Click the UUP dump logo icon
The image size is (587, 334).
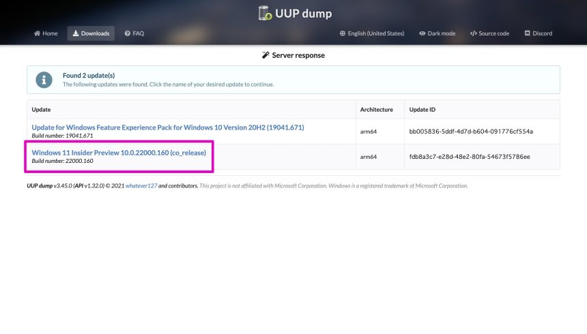pos(265,13)
